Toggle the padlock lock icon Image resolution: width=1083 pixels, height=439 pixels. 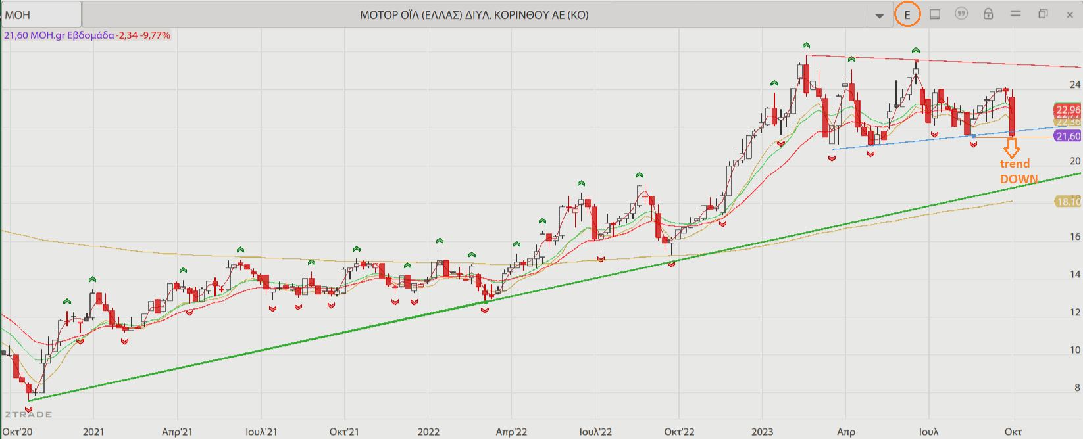988,14
